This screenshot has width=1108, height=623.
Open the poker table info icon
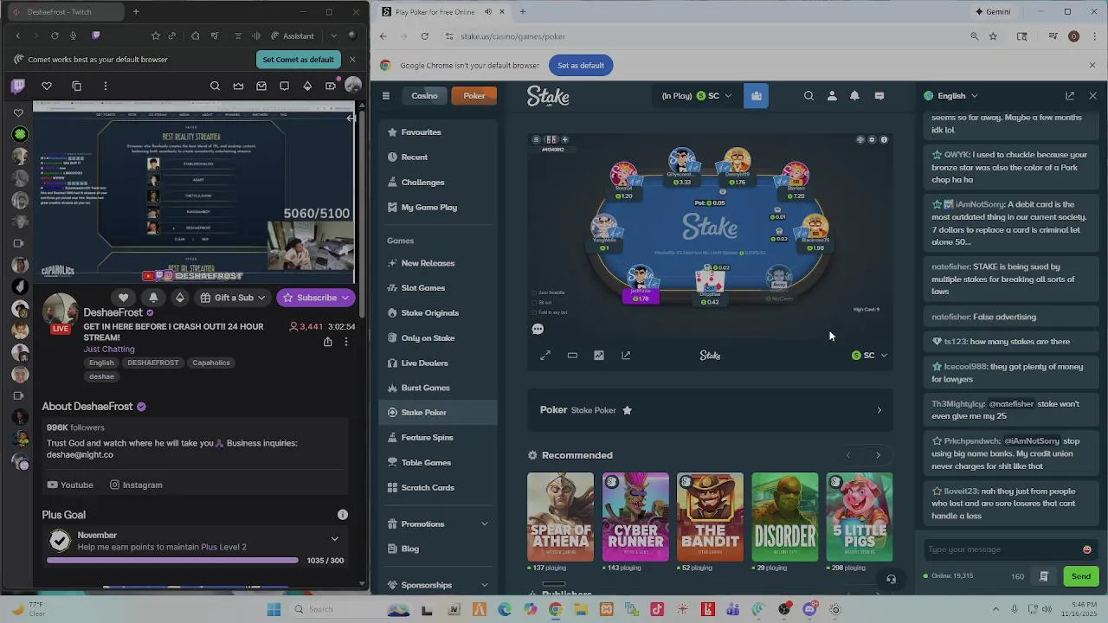tap(884, 139)
